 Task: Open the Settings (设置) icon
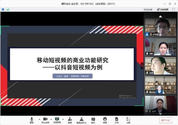point(128,120)
